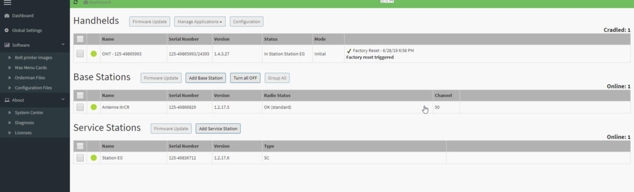Click base station name Antenne itrCR
Viewport: 634px width, 192px height.
click(115, 107)
